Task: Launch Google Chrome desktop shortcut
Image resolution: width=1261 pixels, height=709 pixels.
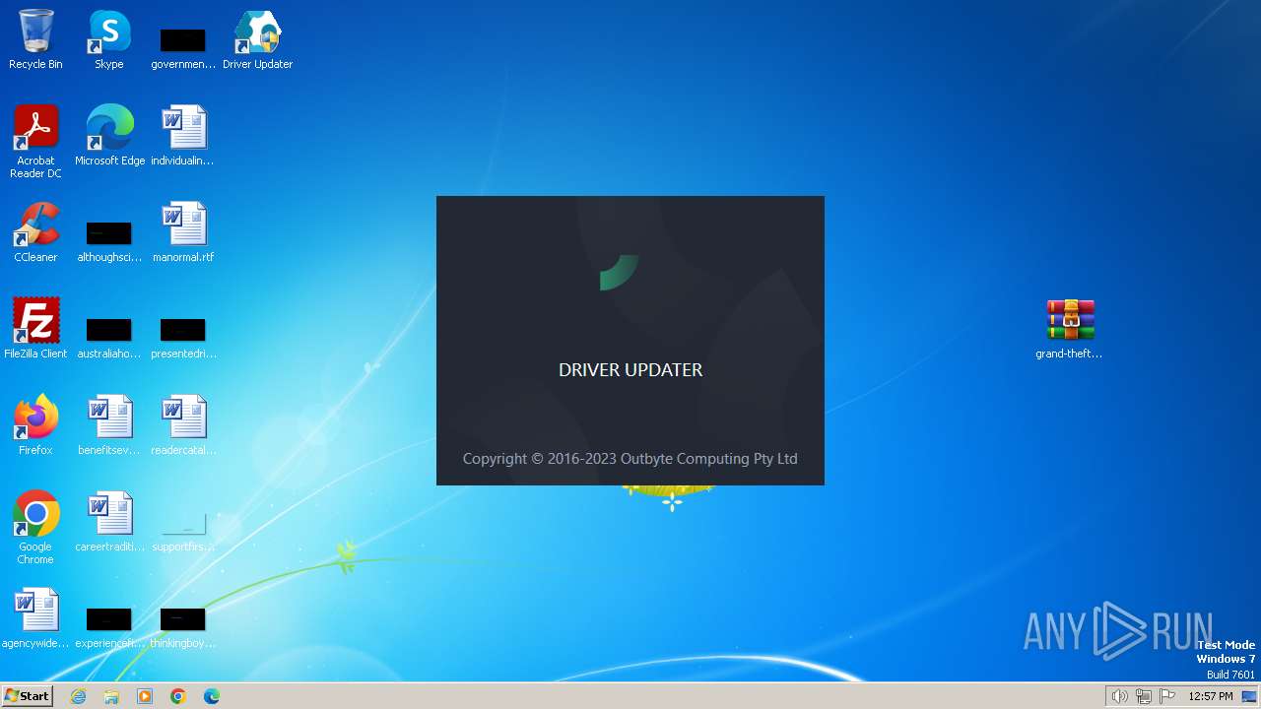Action: (x=35, y=528)
